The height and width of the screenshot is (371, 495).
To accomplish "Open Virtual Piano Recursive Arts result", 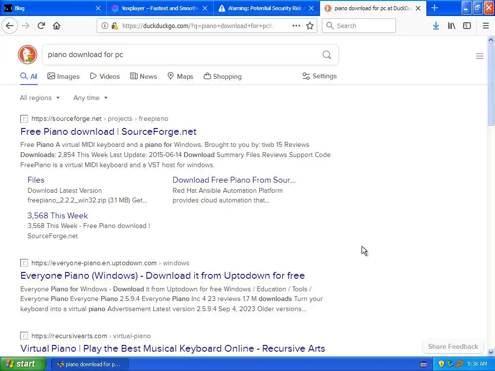I will 173,348.
